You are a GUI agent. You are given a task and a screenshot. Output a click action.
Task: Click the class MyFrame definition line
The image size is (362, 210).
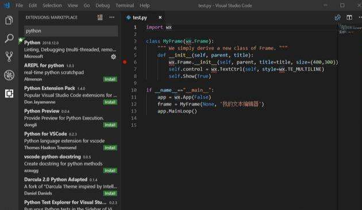coord(180,41)
